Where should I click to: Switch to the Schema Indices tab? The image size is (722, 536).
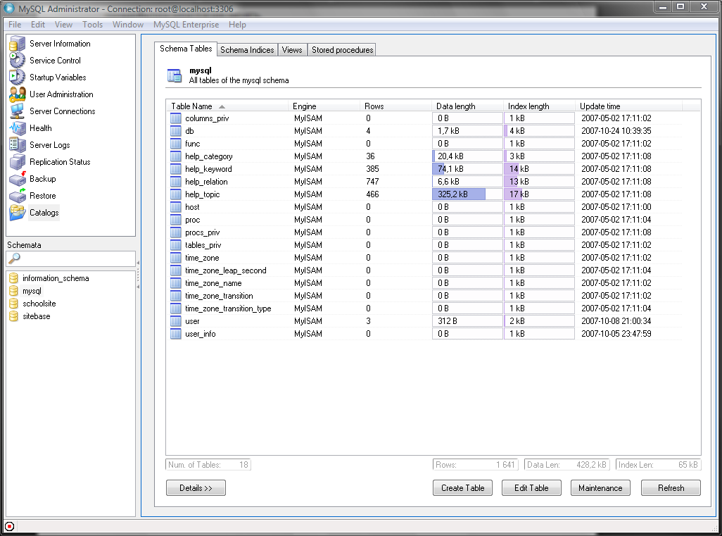tap(247, 50)
